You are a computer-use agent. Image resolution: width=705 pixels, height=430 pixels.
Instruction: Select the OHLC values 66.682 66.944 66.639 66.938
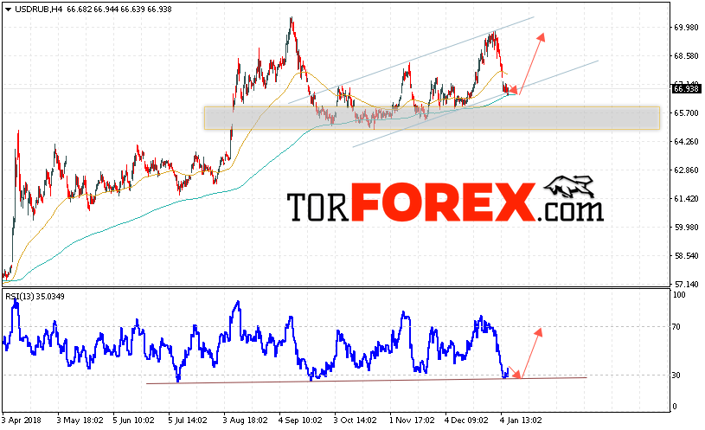click(x=119, y=10)
